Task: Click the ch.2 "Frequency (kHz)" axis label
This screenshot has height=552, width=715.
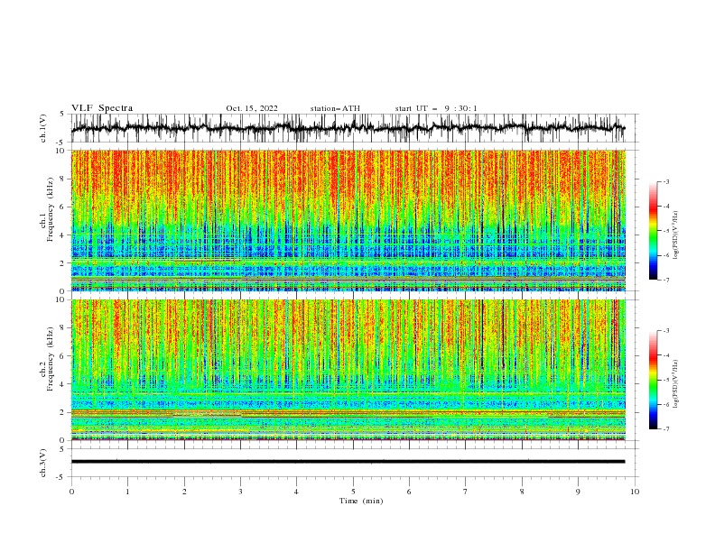Action: 50,359
